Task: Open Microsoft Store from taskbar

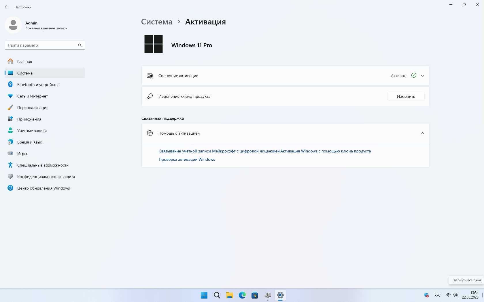Action: point(255,295)
